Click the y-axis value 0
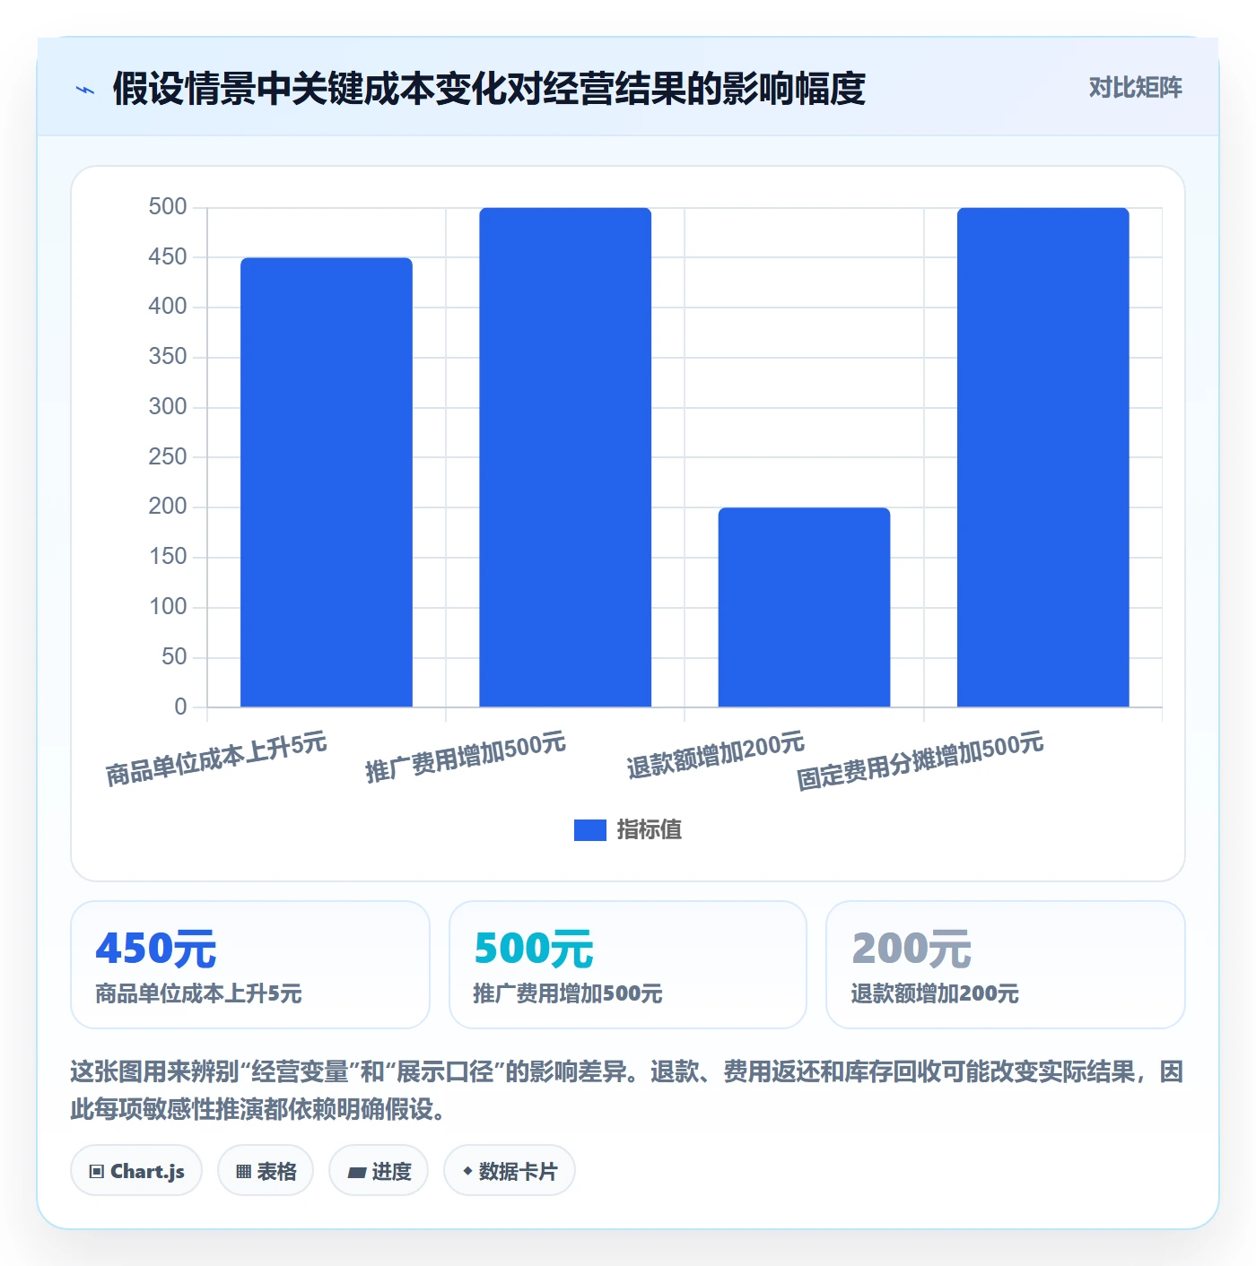Screen dimensions: 1256x1266 [x=180, y=707]
